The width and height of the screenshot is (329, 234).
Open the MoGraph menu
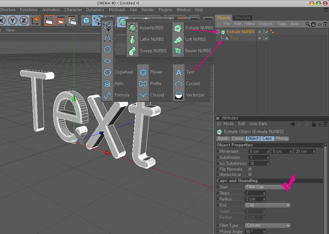coord(117,10)
